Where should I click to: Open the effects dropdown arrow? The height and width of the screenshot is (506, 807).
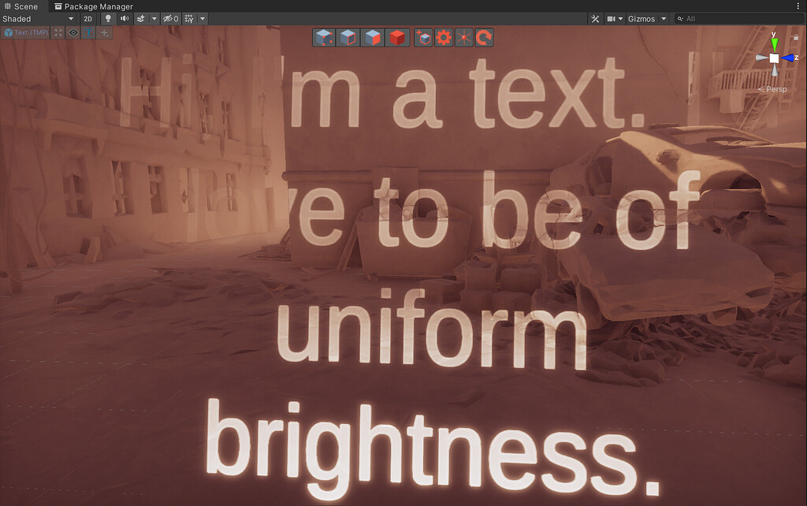click(152, 18)
